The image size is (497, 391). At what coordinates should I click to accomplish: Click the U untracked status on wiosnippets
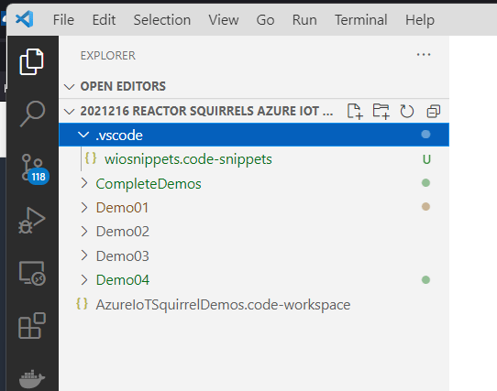click(x=426, y=159)
